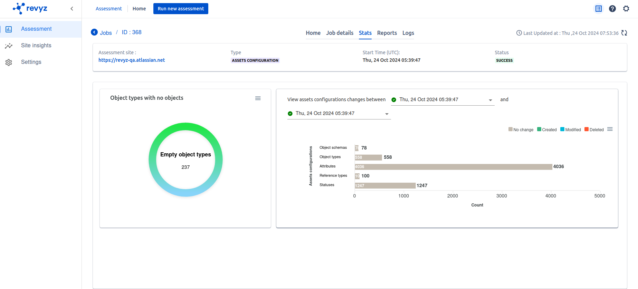
Task: Switch to the Job details tab
Action: 340,33
